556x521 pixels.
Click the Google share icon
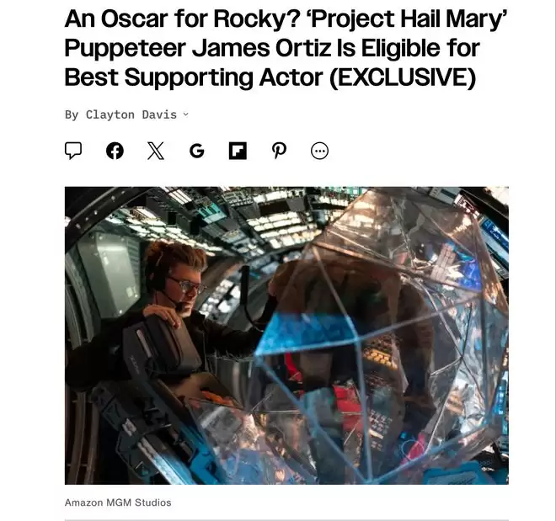(x=197, y=151)
